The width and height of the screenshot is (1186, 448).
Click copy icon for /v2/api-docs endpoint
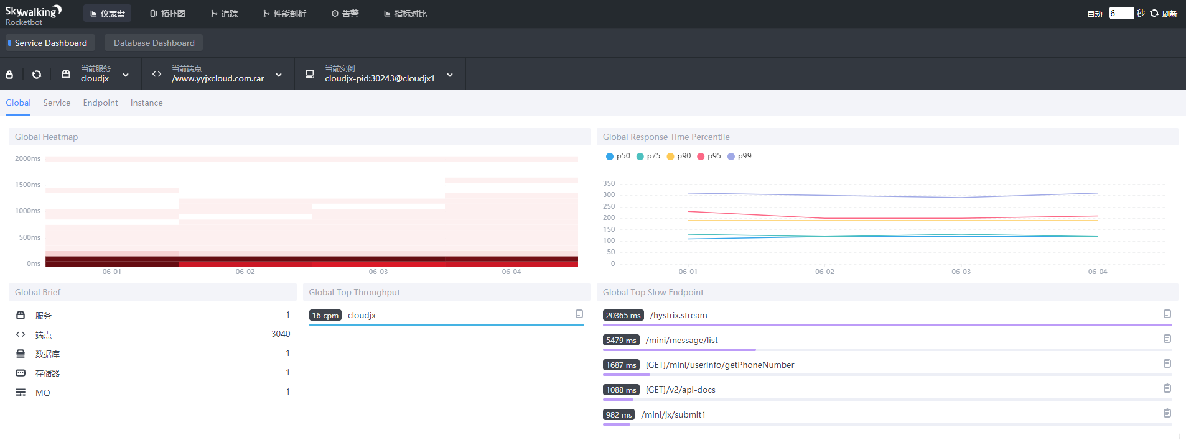(1167, 389)
